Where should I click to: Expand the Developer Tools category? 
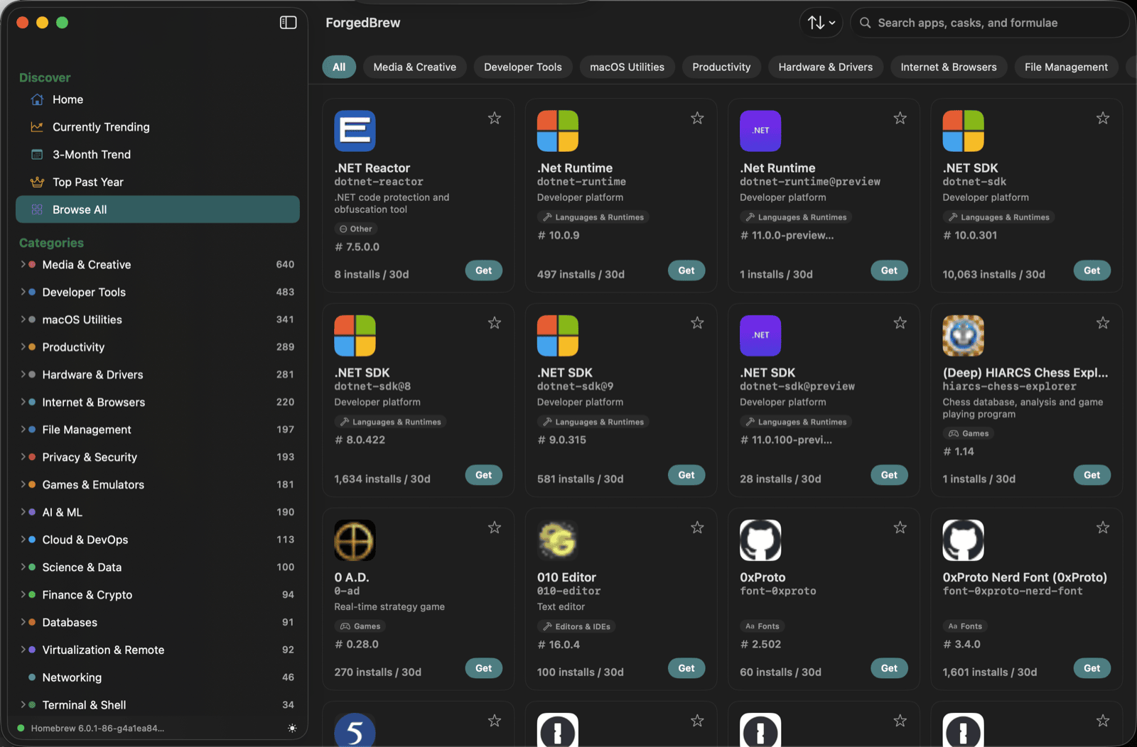pos(23,292)
